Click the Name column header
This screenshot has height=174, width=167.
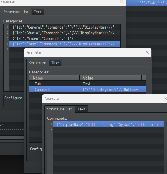point(54,78)
